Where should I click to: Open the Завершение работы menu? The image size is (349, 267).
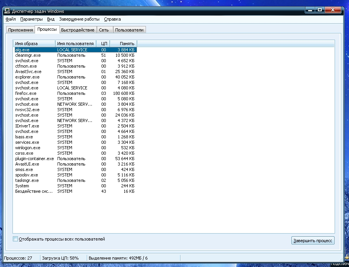(79, 19)
